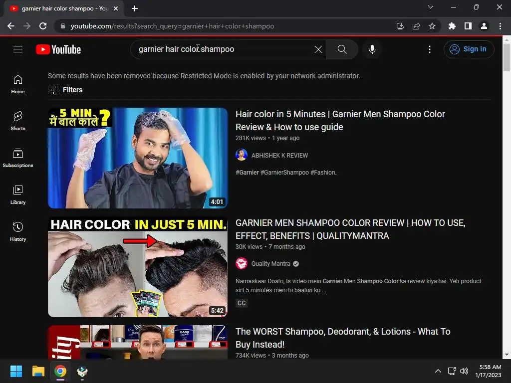This screenshot has width=511, height=383.
Task: Open HAIR COLOR IN JUST 5 MIN thumbnail
Action: coord(138,267)
